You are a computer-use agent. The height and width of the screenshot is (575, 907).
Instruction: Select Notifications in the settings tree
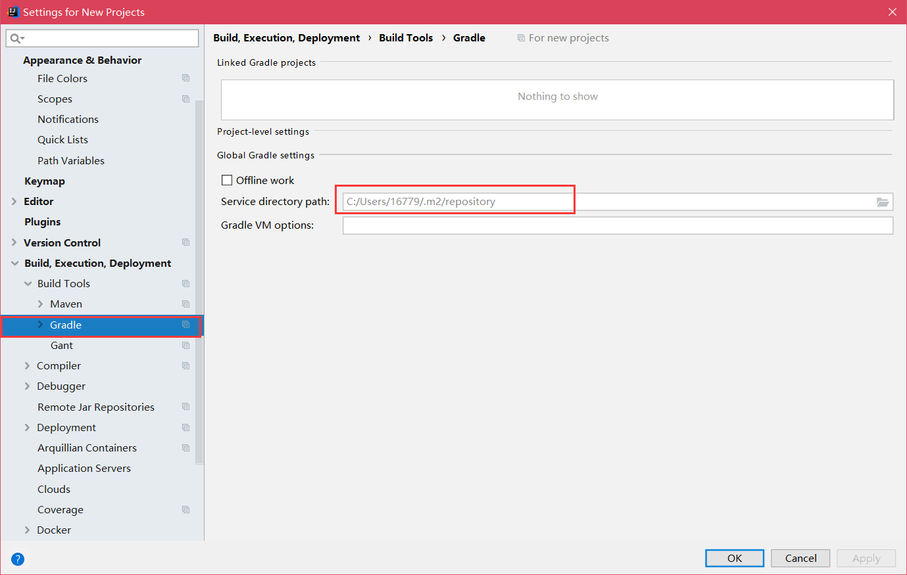[68, 120]
